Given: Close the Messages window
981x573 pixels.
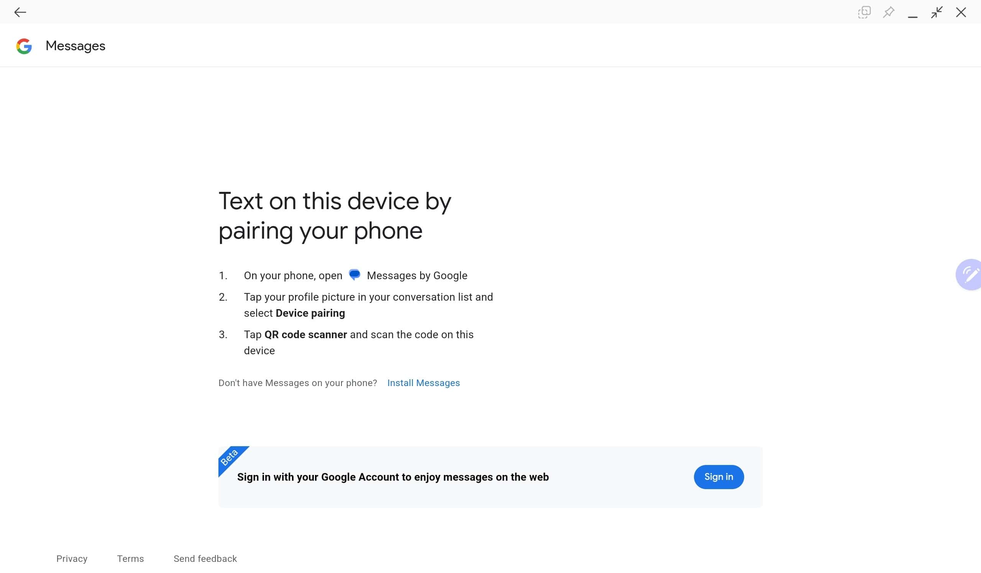Looking at the screenshot, I should [961, 12].
